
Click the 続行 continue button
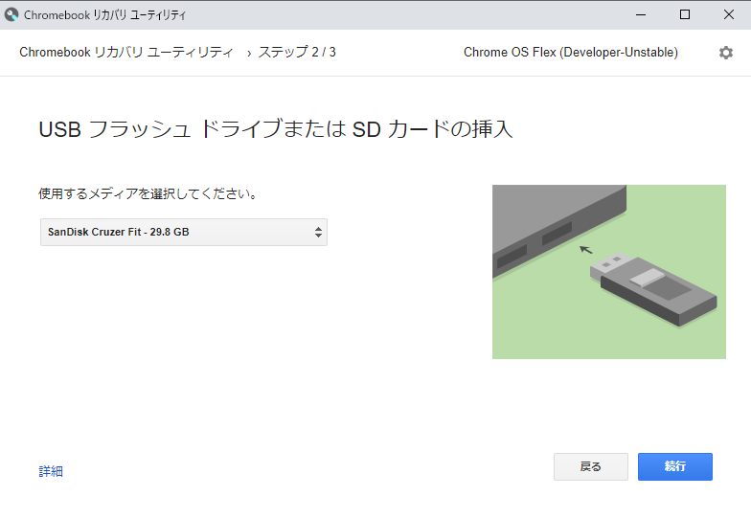(x=674, y=466)
